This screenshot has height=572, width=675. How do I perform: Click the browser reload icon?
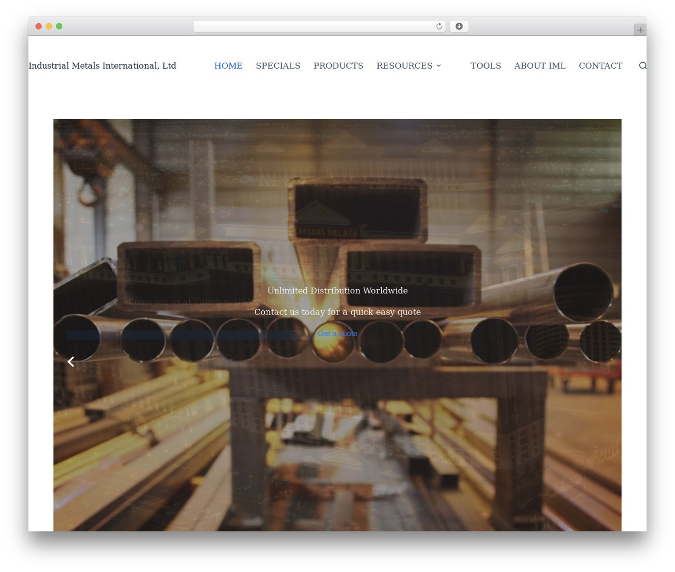click(439, 26)
